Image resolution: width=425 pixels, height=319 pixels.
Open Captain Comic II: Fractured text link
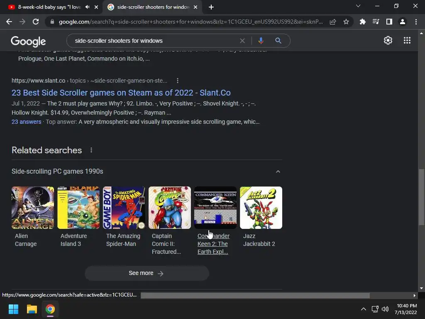point(166,244)
